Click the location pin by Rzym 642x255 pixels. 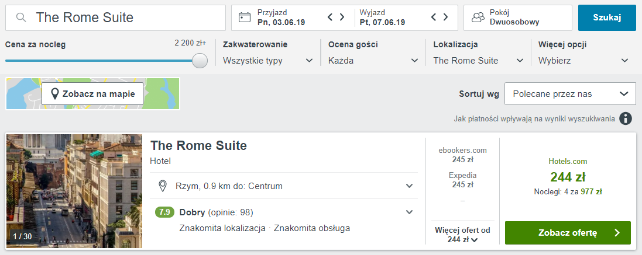pyautogui.click(x=163, y=186)
